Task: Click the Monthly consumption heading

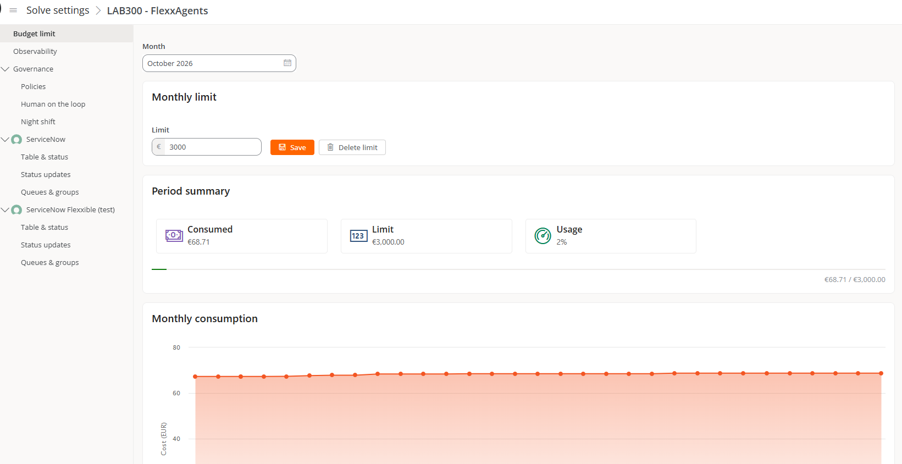Action: [204, 319]
